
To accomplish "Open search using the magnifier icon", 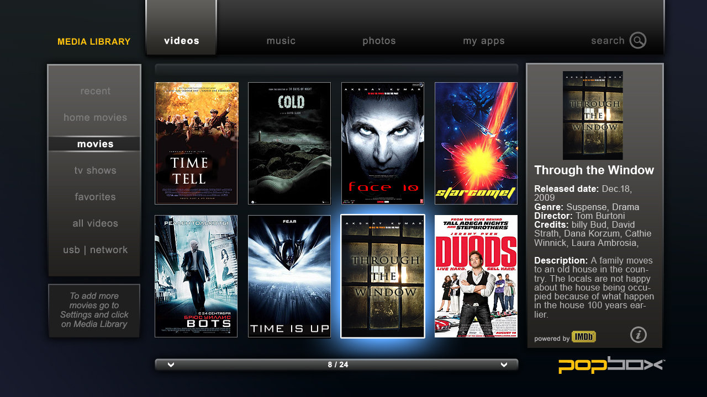I will 637,40.
